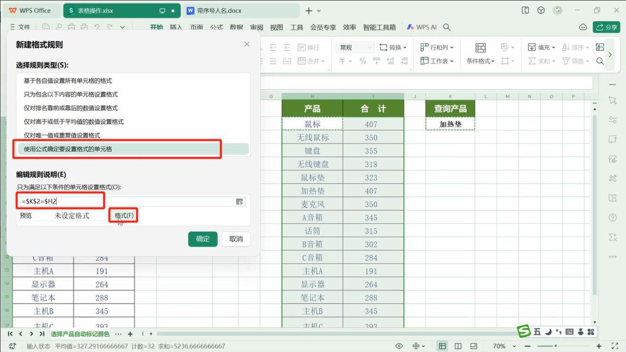
Task: Switch to normal view in status bar
Action: click(x=442, y=346)
